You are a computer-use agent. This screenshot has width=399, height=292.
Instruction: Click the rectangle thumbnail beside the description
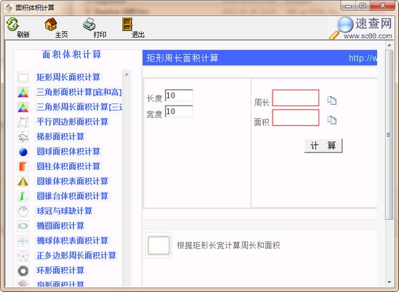point(158,246)
